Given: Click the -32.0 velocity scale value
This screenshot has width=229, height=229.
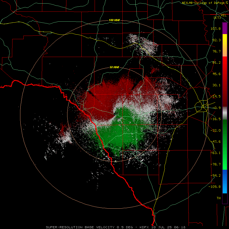Looking at the screenshot, I should (216, 131).
